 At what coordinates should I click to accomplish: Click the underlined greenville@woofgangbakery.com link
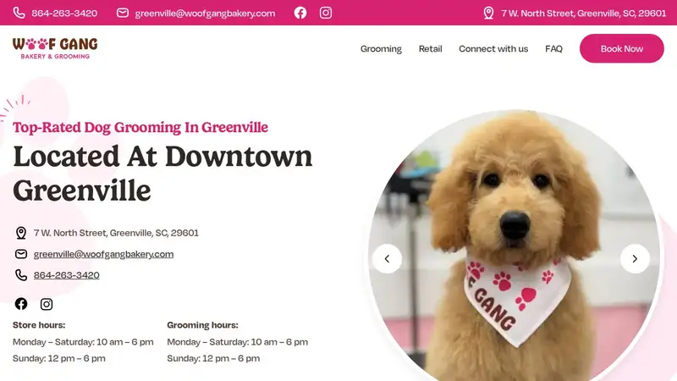[x=103, y=254]
